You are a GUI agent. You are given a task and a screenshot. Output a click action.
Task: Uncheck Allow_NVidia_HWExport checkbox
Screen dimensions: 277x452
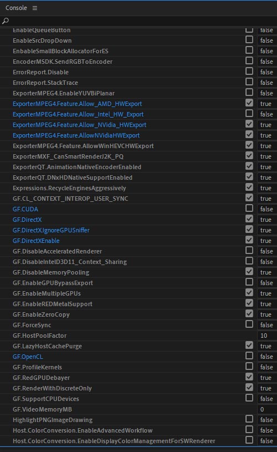pos(249,124)
